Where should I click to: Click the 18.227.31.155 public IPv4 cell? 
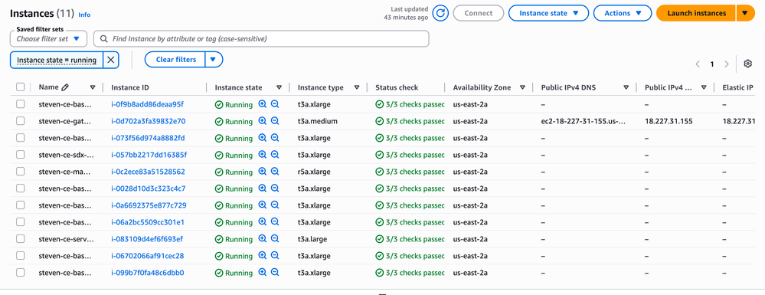coord(669,121)
